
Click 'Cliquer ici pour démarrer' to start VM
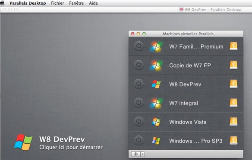click(71, 147)
